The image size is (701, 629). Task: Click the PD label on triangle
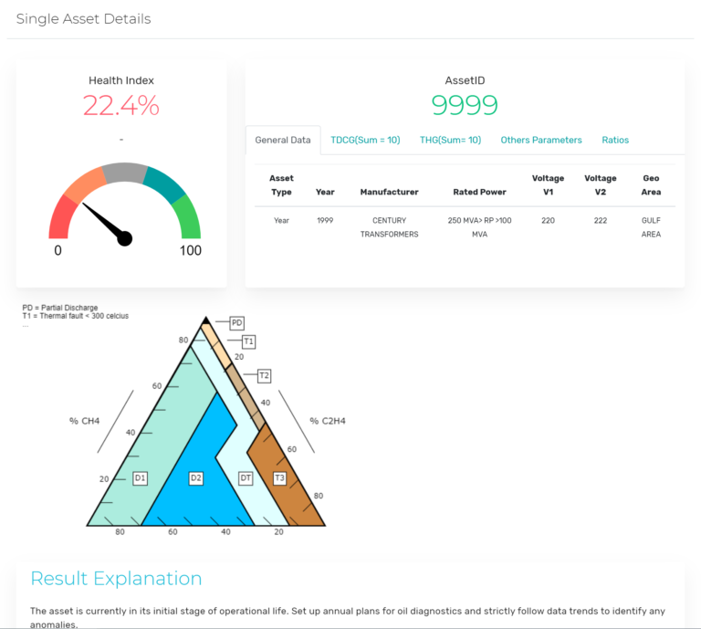(x=236, y=323)
